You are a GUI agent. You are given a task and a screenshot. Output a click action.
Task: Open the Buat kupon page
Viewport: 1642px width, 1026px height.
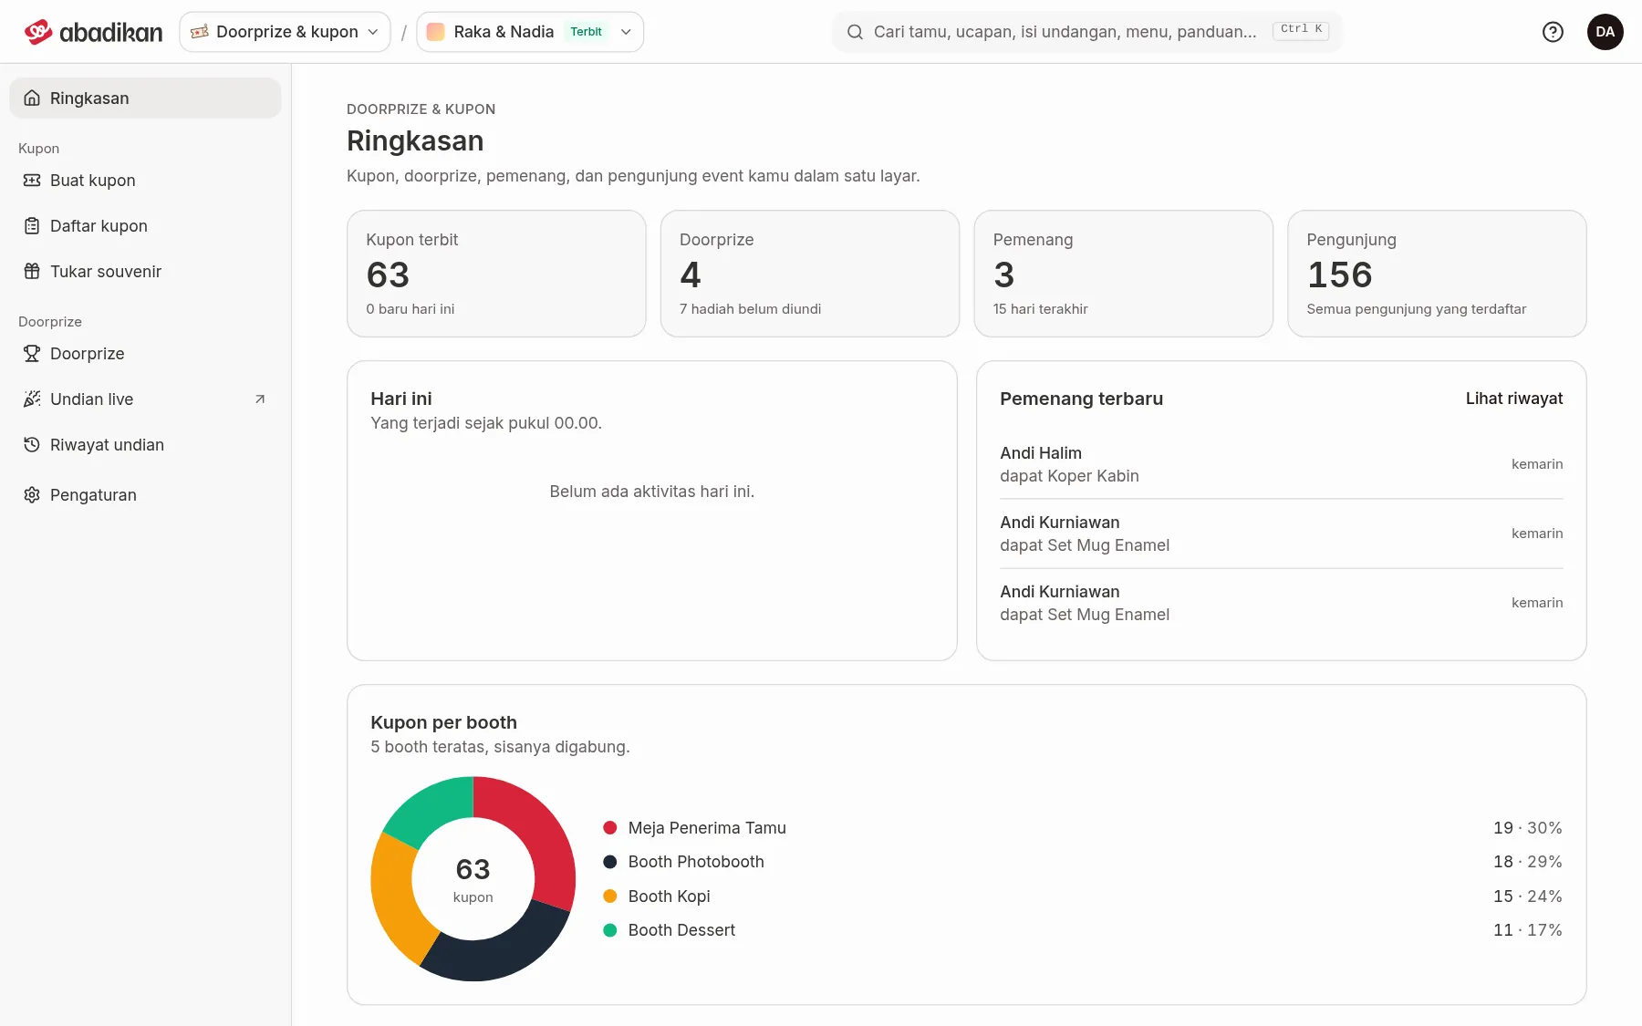[x=145, y=181]
